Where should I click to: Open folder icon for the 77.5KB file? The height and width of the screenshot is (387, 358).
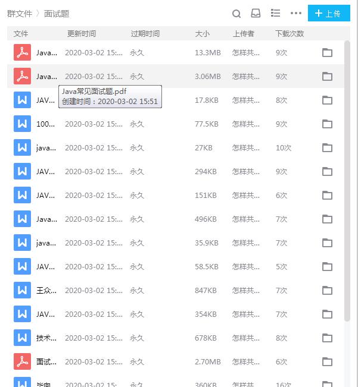click(x=327, y=124)
